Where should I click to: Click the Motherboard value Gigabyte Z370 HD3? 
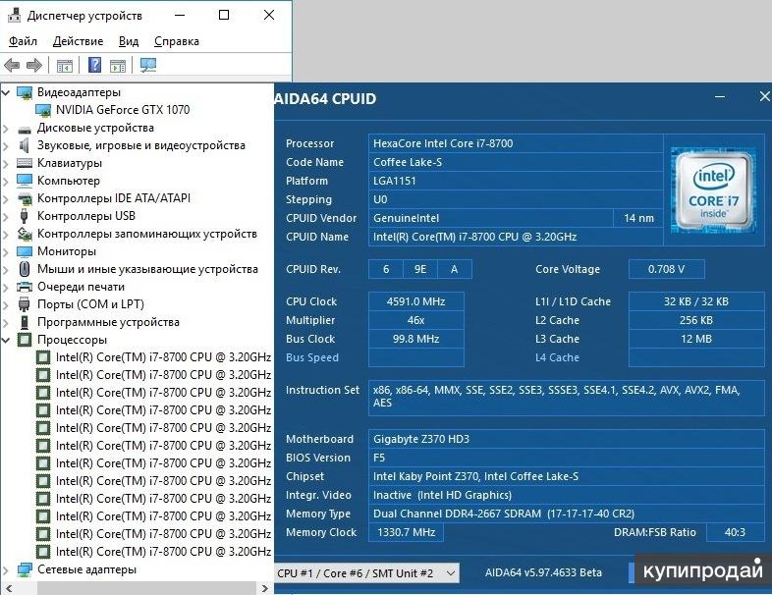[x=566, y=439]
